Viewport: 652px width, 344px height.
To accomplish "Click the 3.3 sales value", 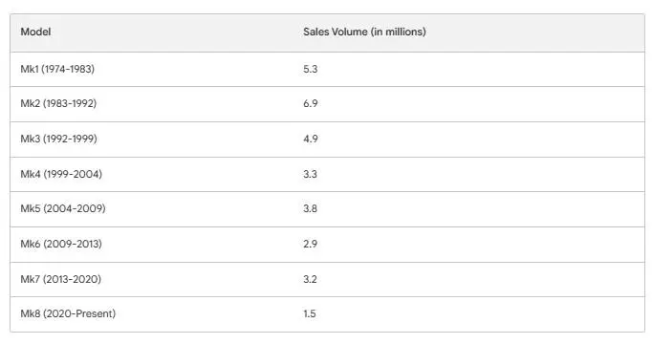I will pos(310,174).
